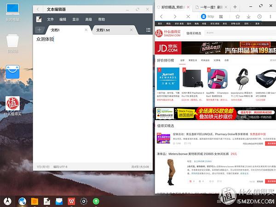Click the browser address bar showing http

tap(211, 17)
